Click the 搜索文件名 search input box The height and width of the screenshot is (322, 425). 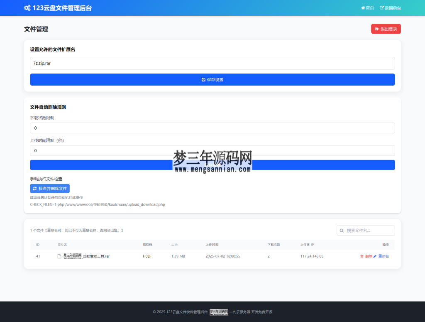pyautogui.click(x=365, y=230)
